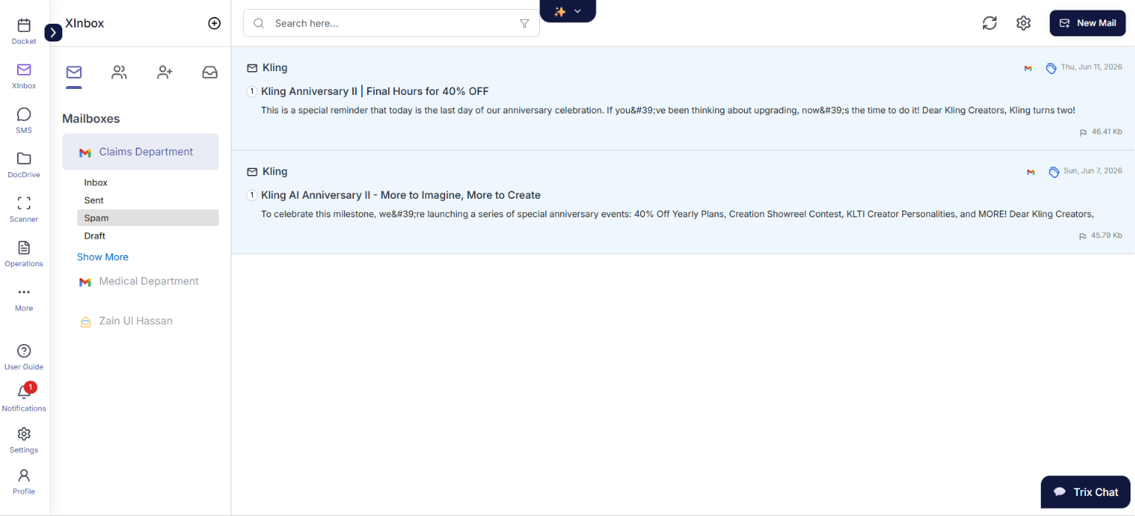This screenshot has height=516, width=1135.
Task: Select the Spam folder
Action: point(148,218)
